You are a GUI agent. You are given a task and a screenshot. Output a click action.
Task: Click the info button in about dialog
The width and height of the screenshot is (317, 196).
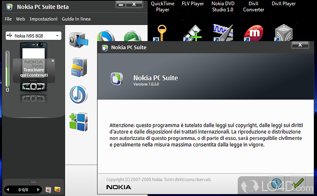276,183
